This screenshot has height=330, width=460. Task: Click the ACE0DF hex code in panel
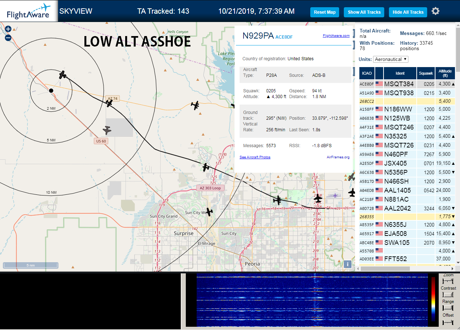point(284,37)
